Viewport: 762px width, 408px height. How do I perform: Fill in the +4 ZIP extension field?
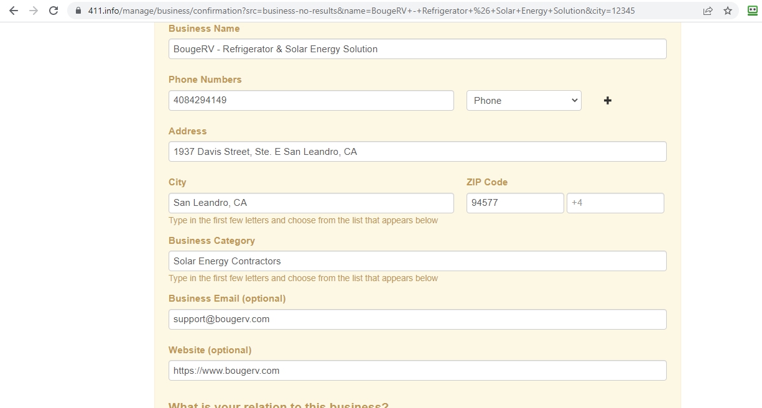pos(615,203)
